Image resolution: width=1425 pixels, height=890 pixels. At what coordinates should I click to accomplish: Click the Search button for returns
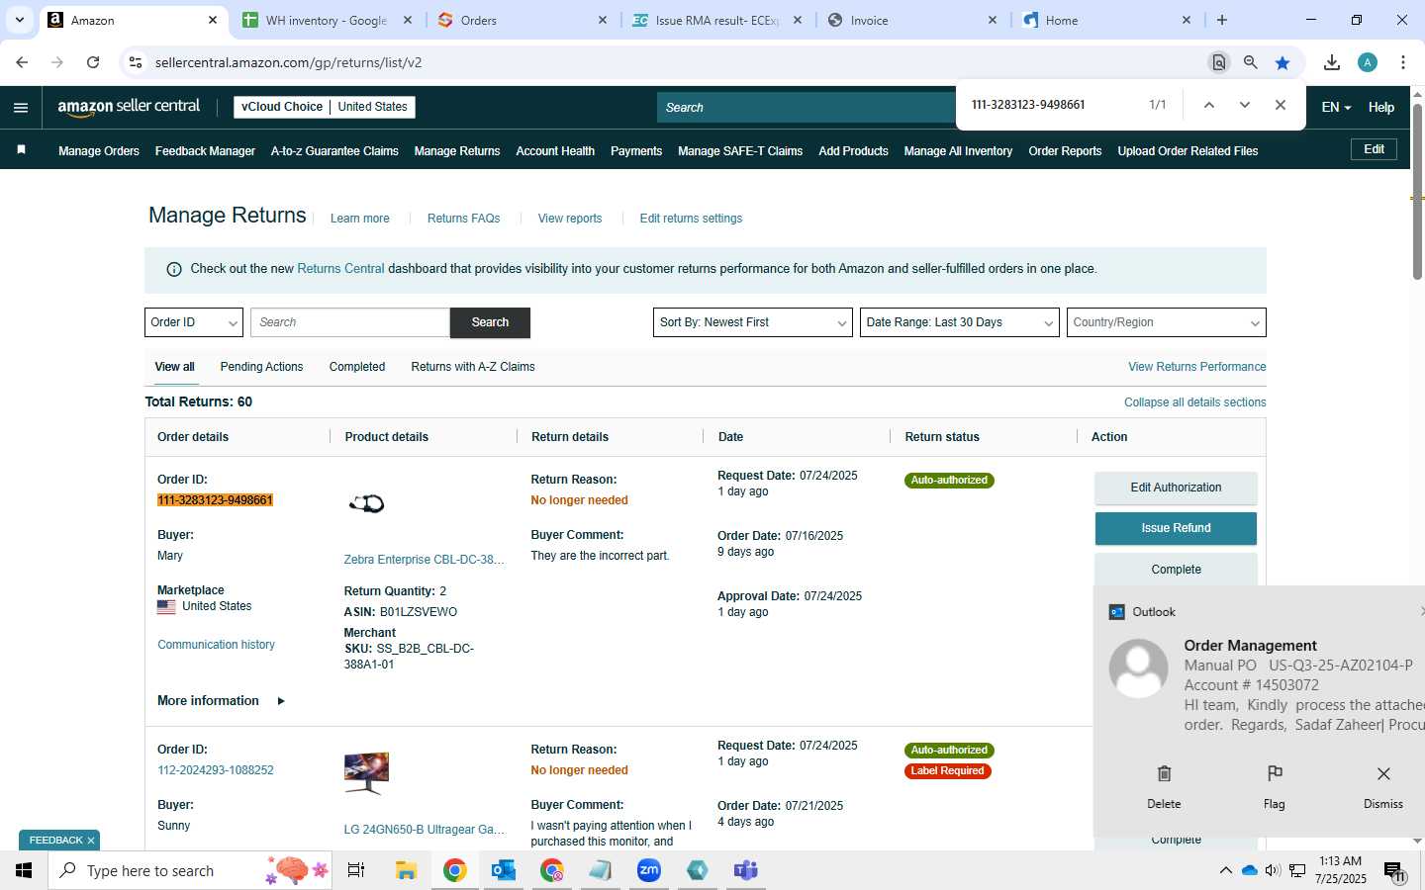click(490, 322)
